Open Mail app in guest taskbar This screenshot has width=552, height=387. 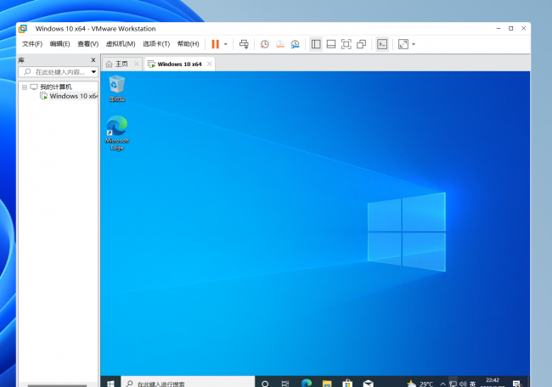tap(369, 383)
